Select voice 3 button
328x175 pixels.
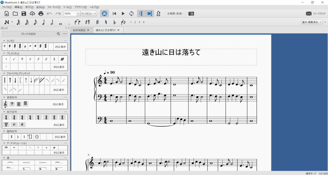point(139,22)
